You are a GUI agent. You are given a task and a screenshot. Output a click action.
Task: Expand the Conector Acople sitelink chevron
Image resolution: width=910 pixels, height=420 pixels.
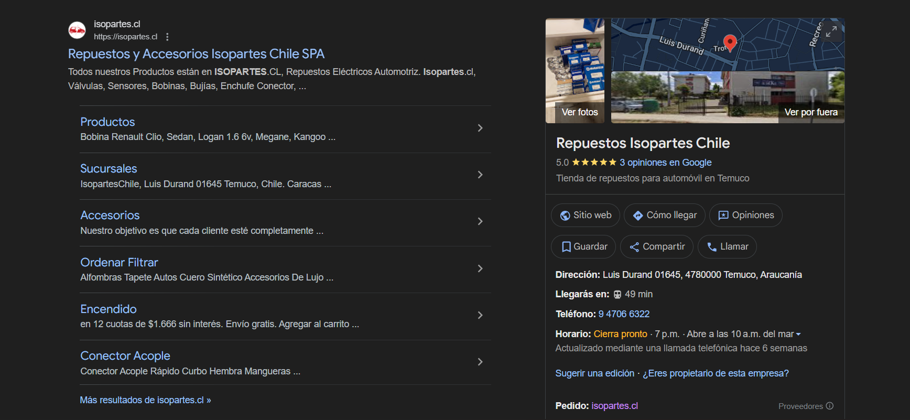click(x=480, y=362)
